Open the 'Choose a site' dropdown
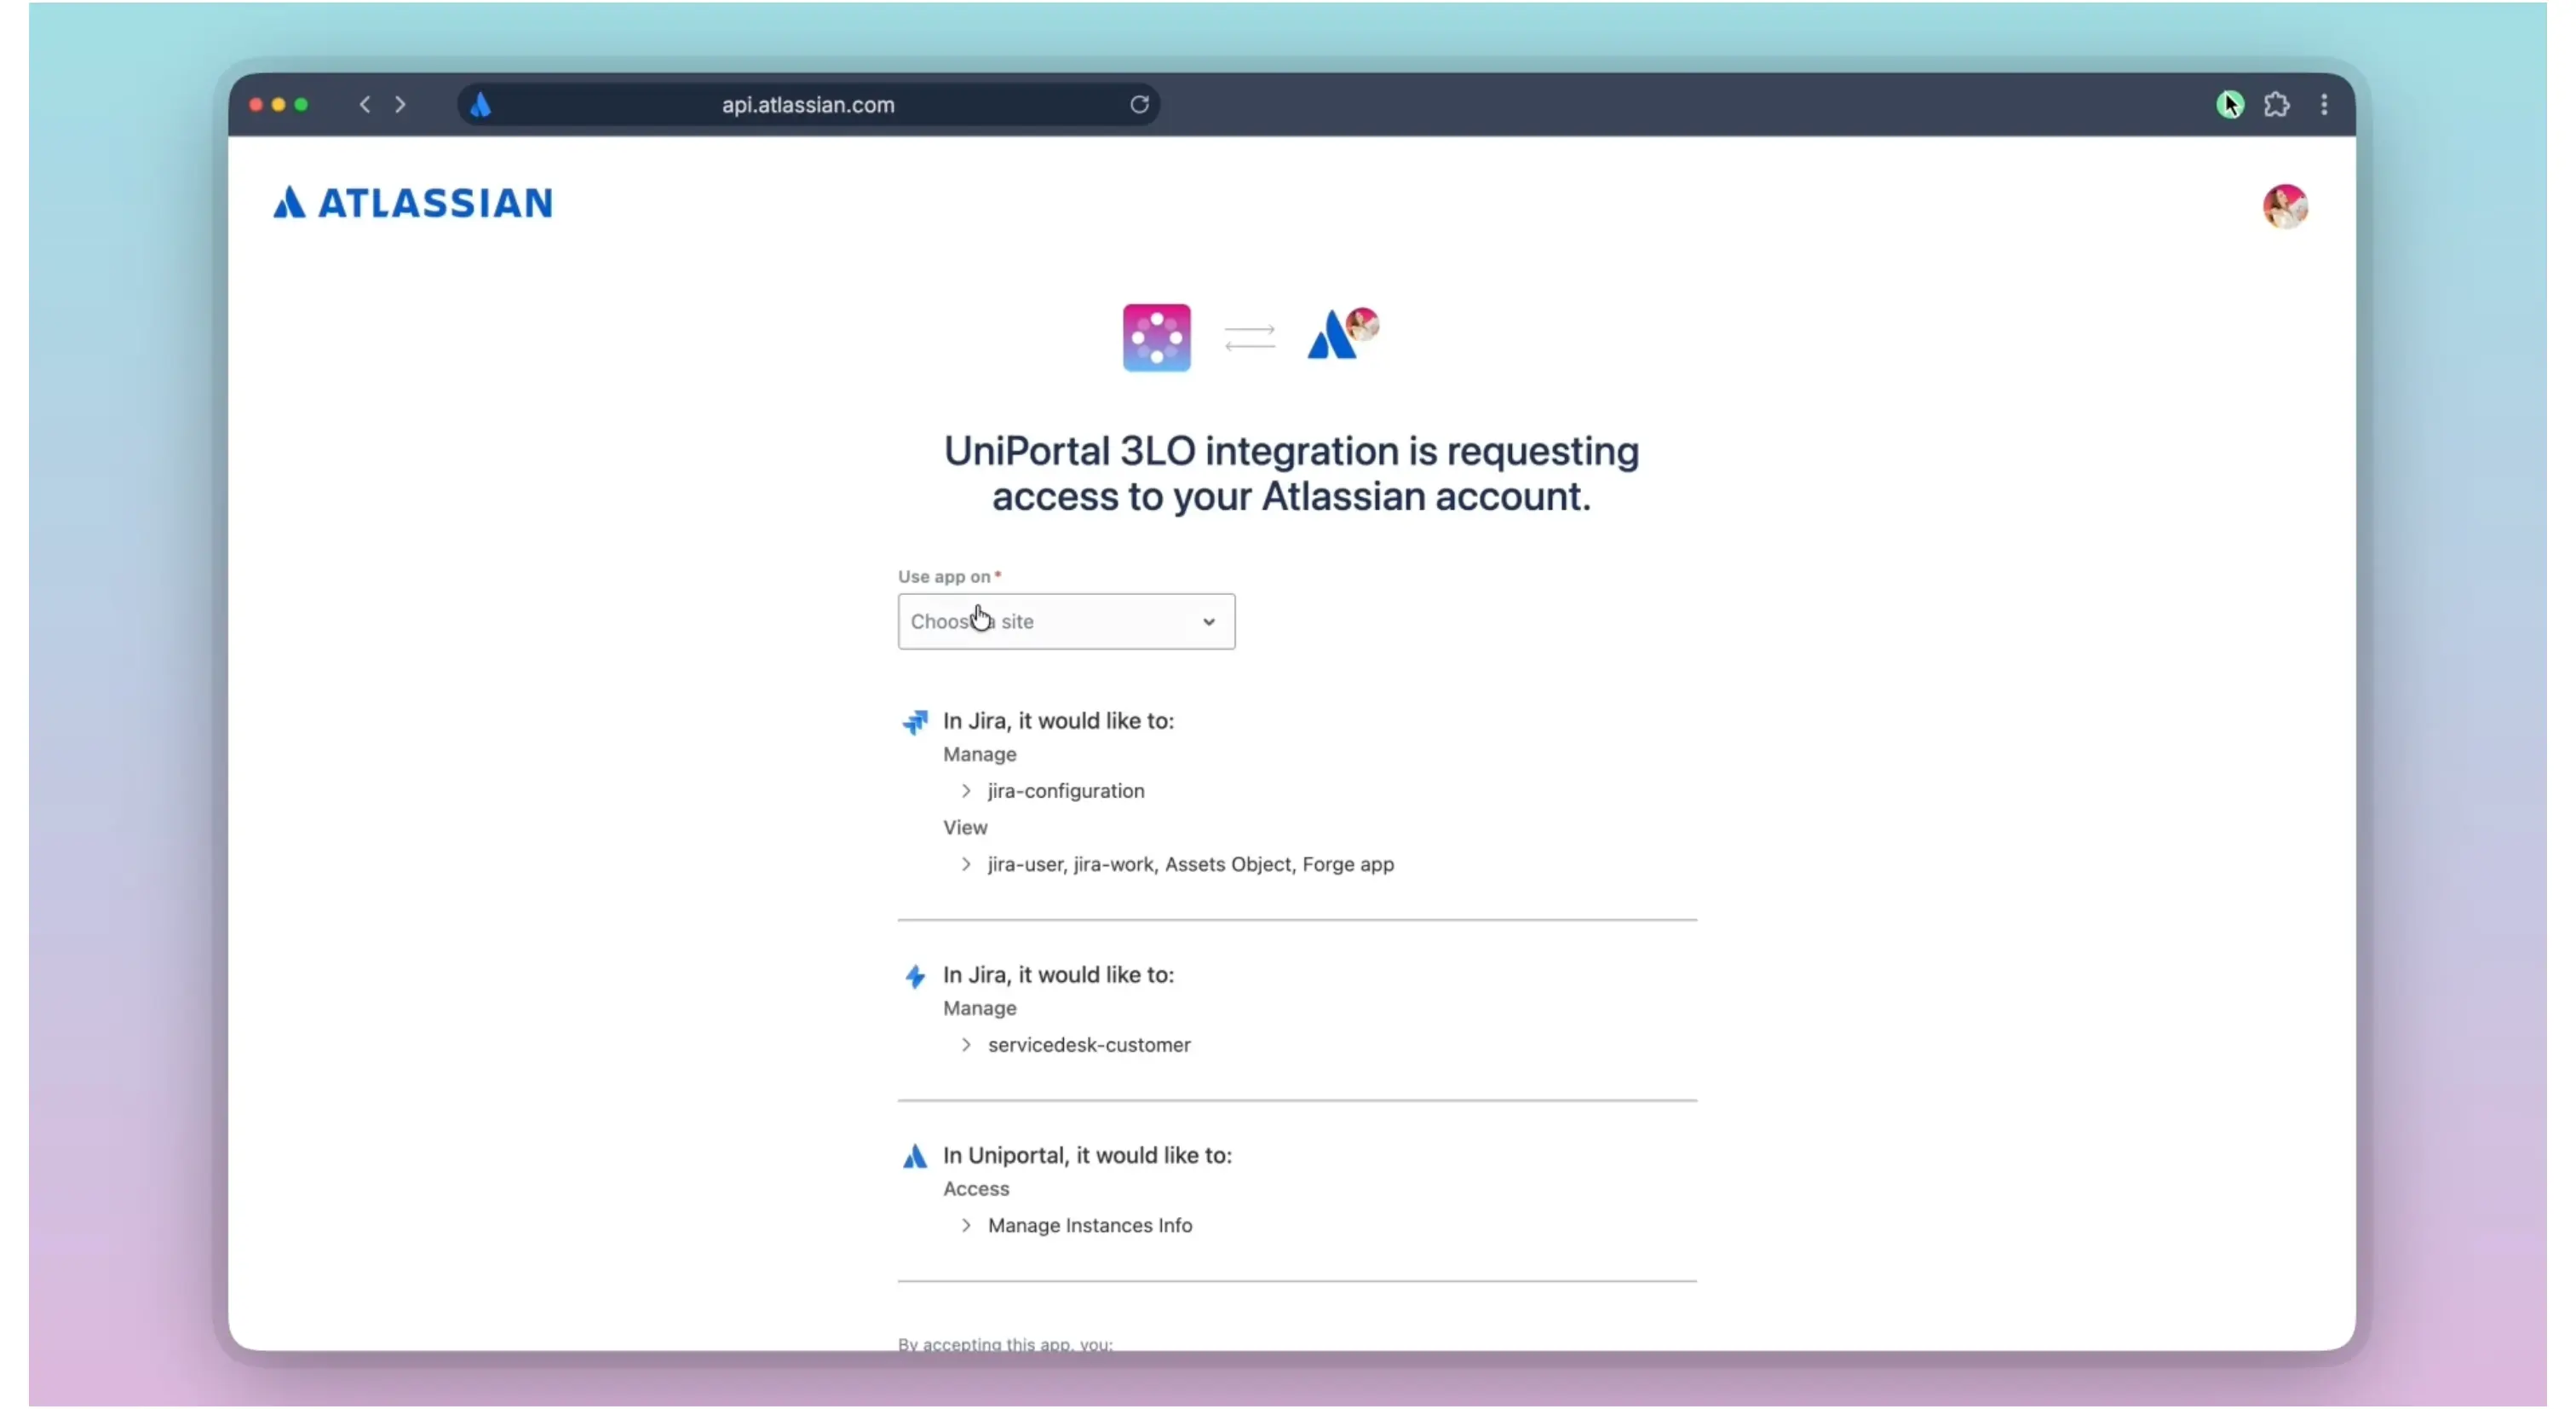The height and width of the screenshot is (1409, 2576). 1066,621
